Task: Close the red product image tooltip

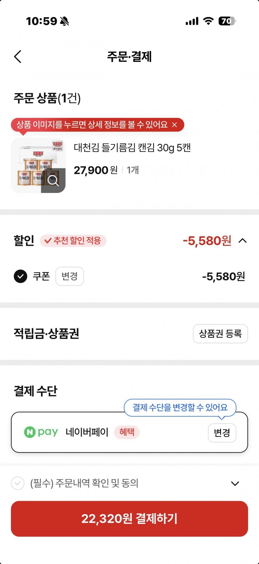Action: 174,125
